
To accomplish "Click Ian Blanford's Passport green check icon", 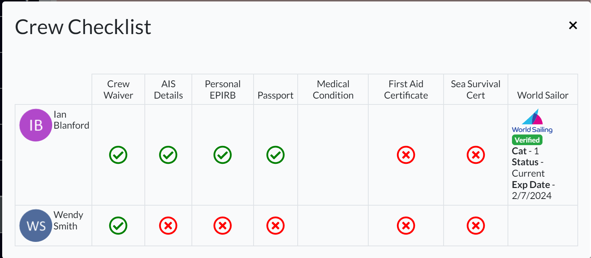I will pos(276,155).
